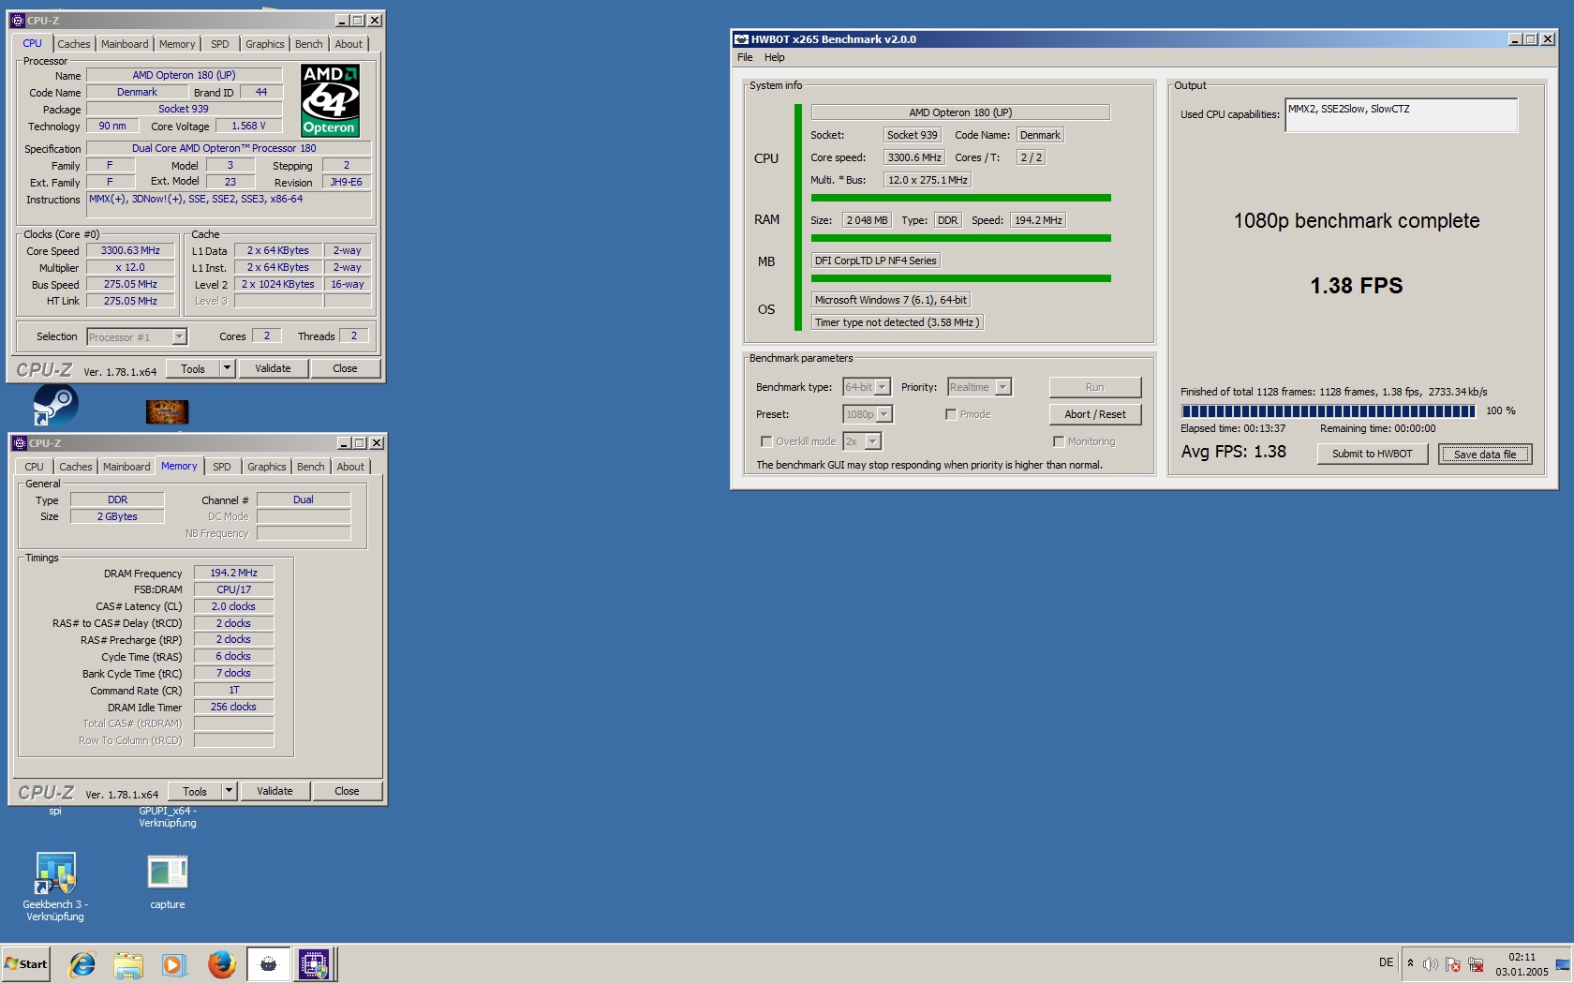Click Save data file button
This screenshot has width=1574, height=984.
coord(1485,455)
